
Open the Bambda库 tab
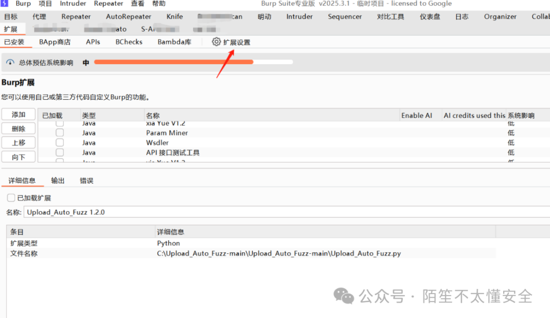coord(174,42)
